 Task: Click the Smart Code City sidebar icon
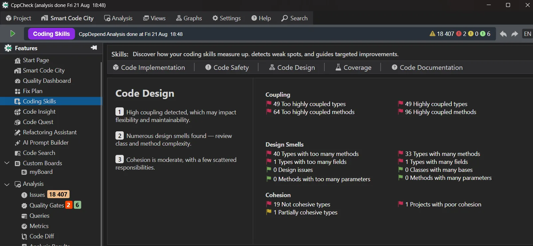(x=18, y=71)
